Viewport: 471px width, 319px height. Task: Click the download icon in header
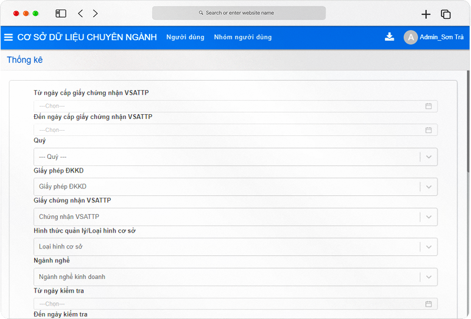pyautogui.click(x=389, y=36)
